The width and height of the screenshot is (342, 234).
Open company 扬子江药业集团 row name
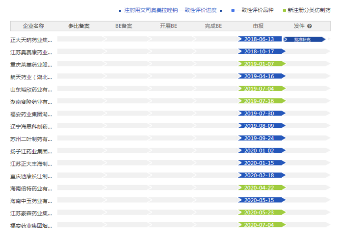(x=31, y=151)
